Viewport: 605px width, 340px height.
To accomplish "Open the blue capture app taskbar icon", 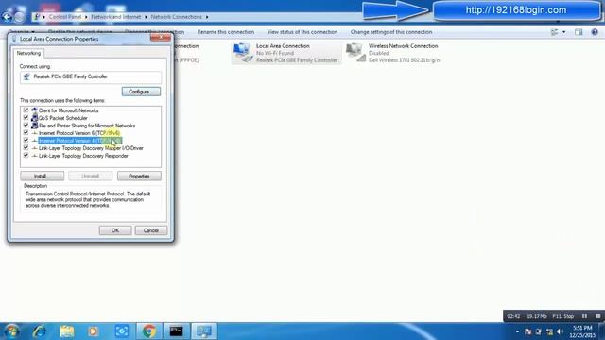I will [x=122, y=331].
